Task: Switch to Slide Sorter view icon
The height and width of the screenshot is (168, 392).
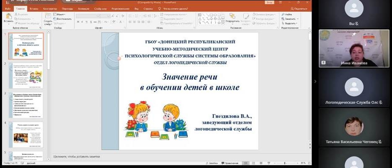Action: [x=253, y=163]
